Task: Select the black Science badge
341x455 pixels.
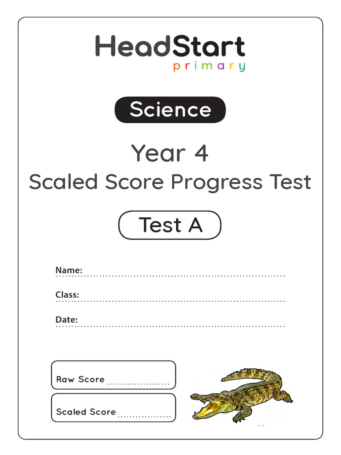Action: (x=170, y=110)
